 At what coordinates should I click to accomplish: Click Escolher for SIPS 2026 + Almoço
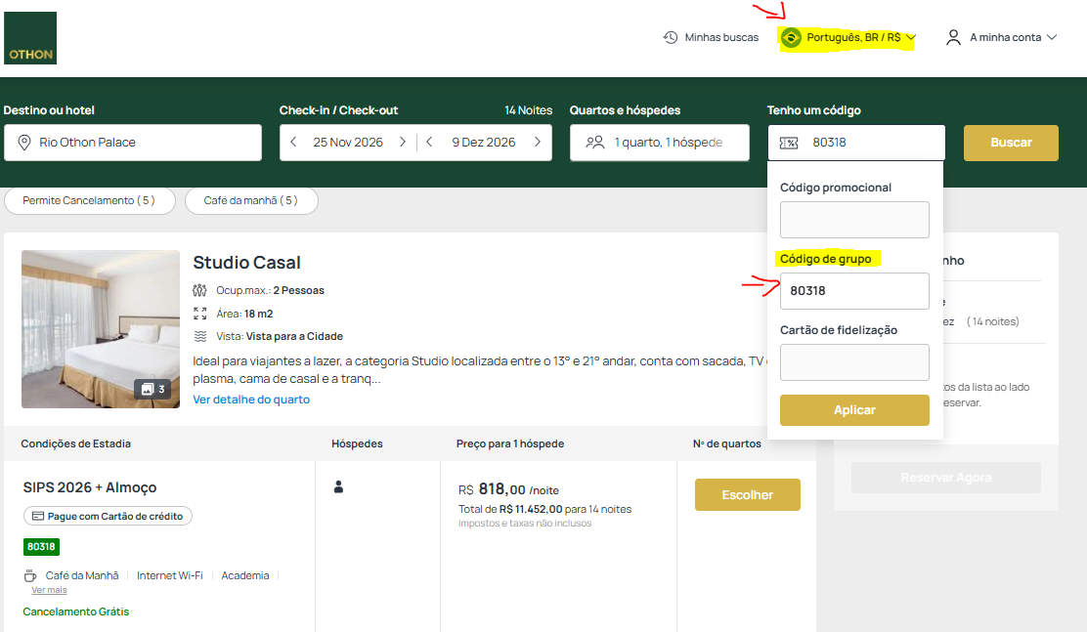click(x=747, y=495)
